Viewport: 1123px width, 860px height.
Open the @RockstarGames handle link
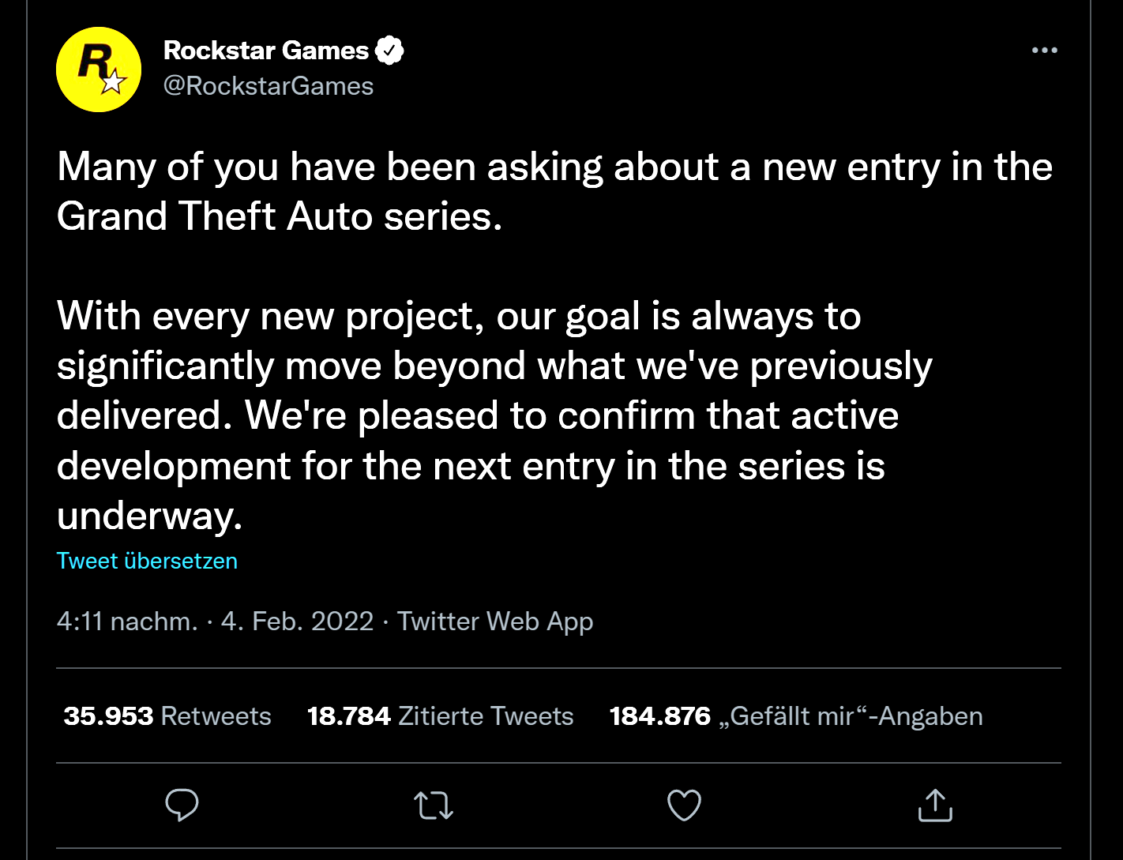tap(268, 85)
